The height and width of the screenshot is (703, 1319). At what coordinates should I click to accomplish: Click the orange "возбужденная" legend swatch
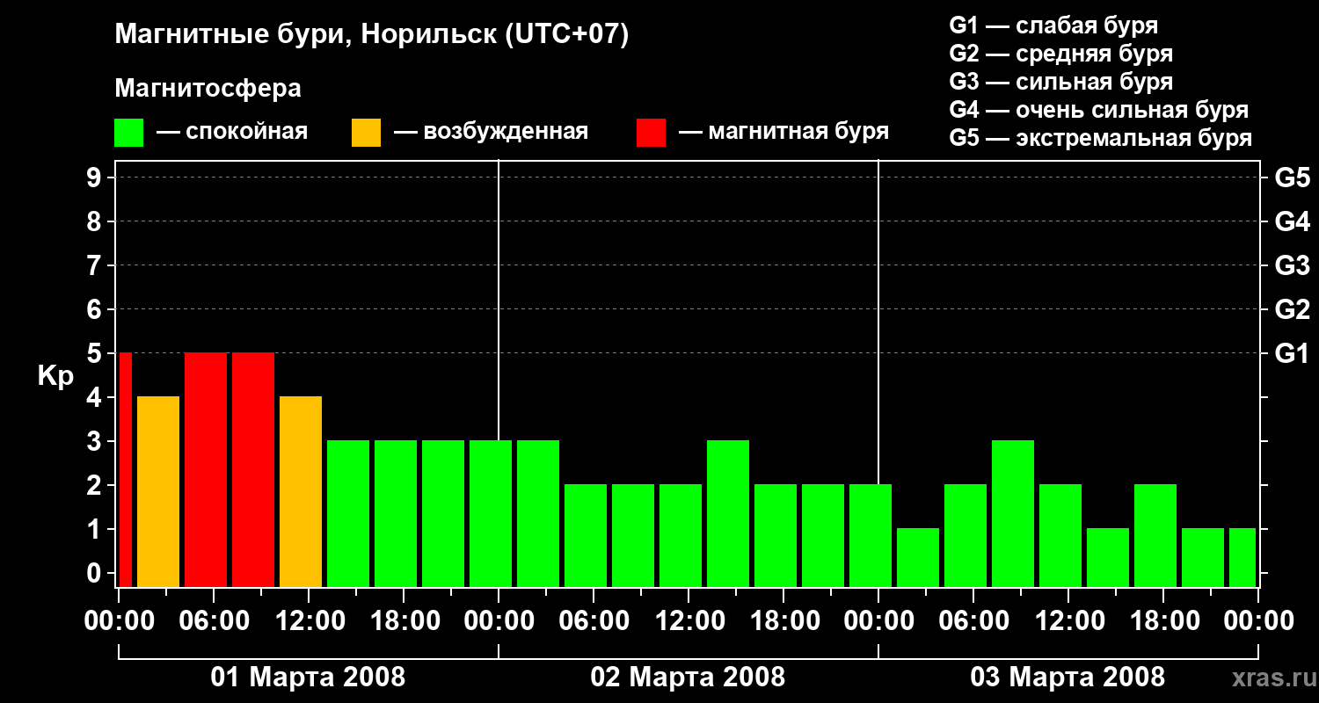coord(366,133)
